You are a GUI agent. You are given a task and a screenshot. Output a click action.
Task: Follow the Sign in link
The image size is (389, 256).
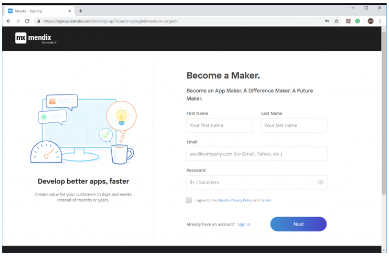[244, 224]
